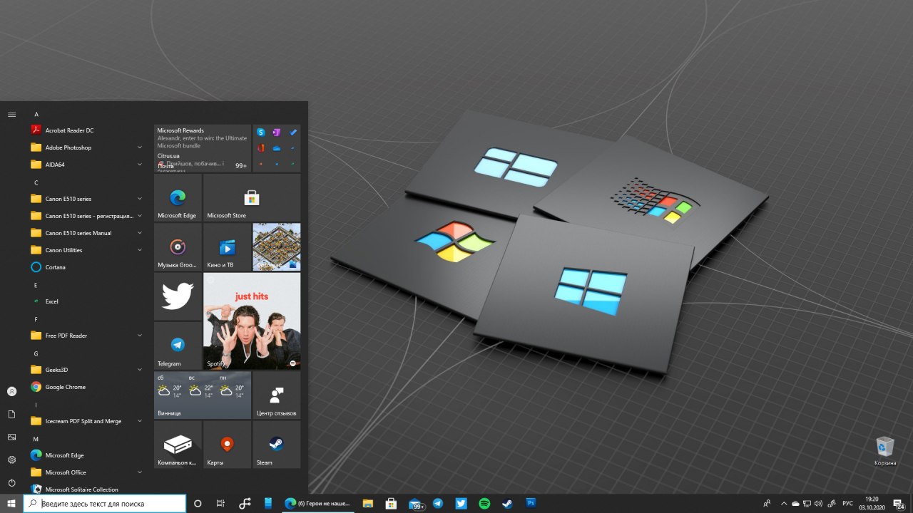The height and width of the screenshot is (513, 913).
Task: Open the Карты maps tile
Action: tap(227, 444)
